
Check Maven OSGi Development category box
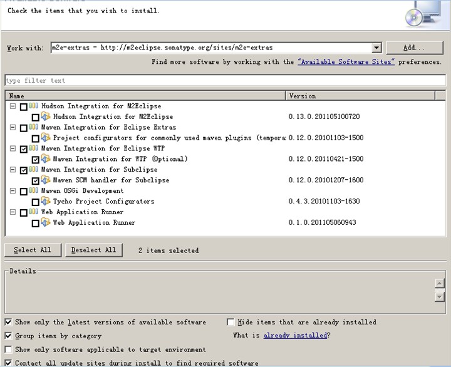tap(24, 192)
